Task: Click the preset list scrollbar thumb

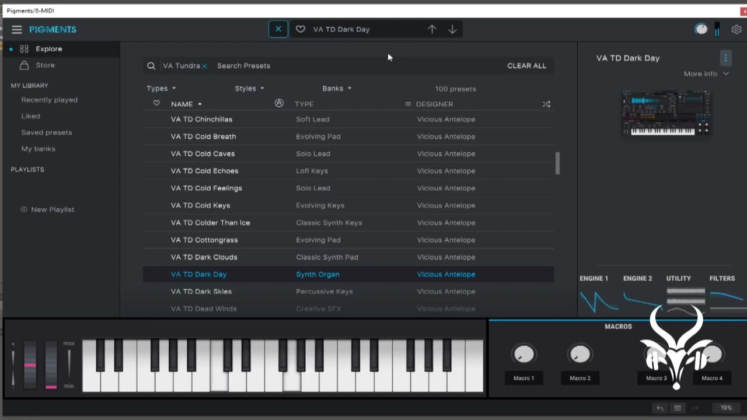Action: pos(557,163)
